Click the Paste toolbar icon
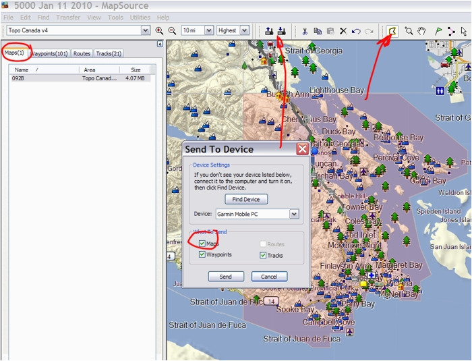Screen dimensions: 472x361 330,31
